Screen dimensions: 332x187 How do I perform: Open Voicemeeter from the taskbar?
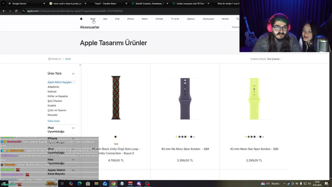coord(130,184)
